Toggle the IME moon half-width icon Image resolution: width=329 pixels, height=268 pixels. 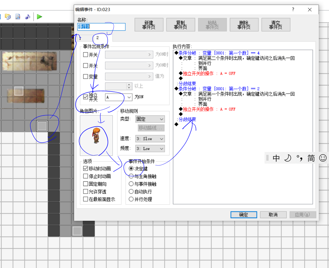(288, 158)
